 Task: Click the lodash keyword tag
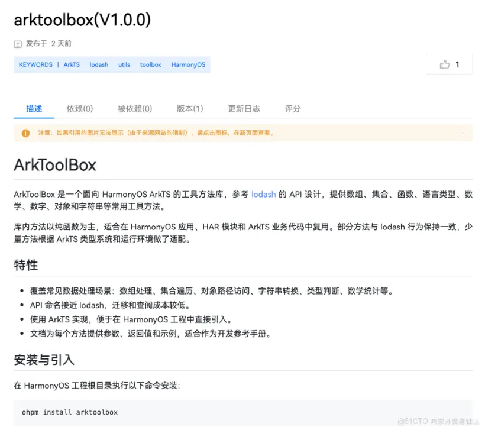click(99, 64)
